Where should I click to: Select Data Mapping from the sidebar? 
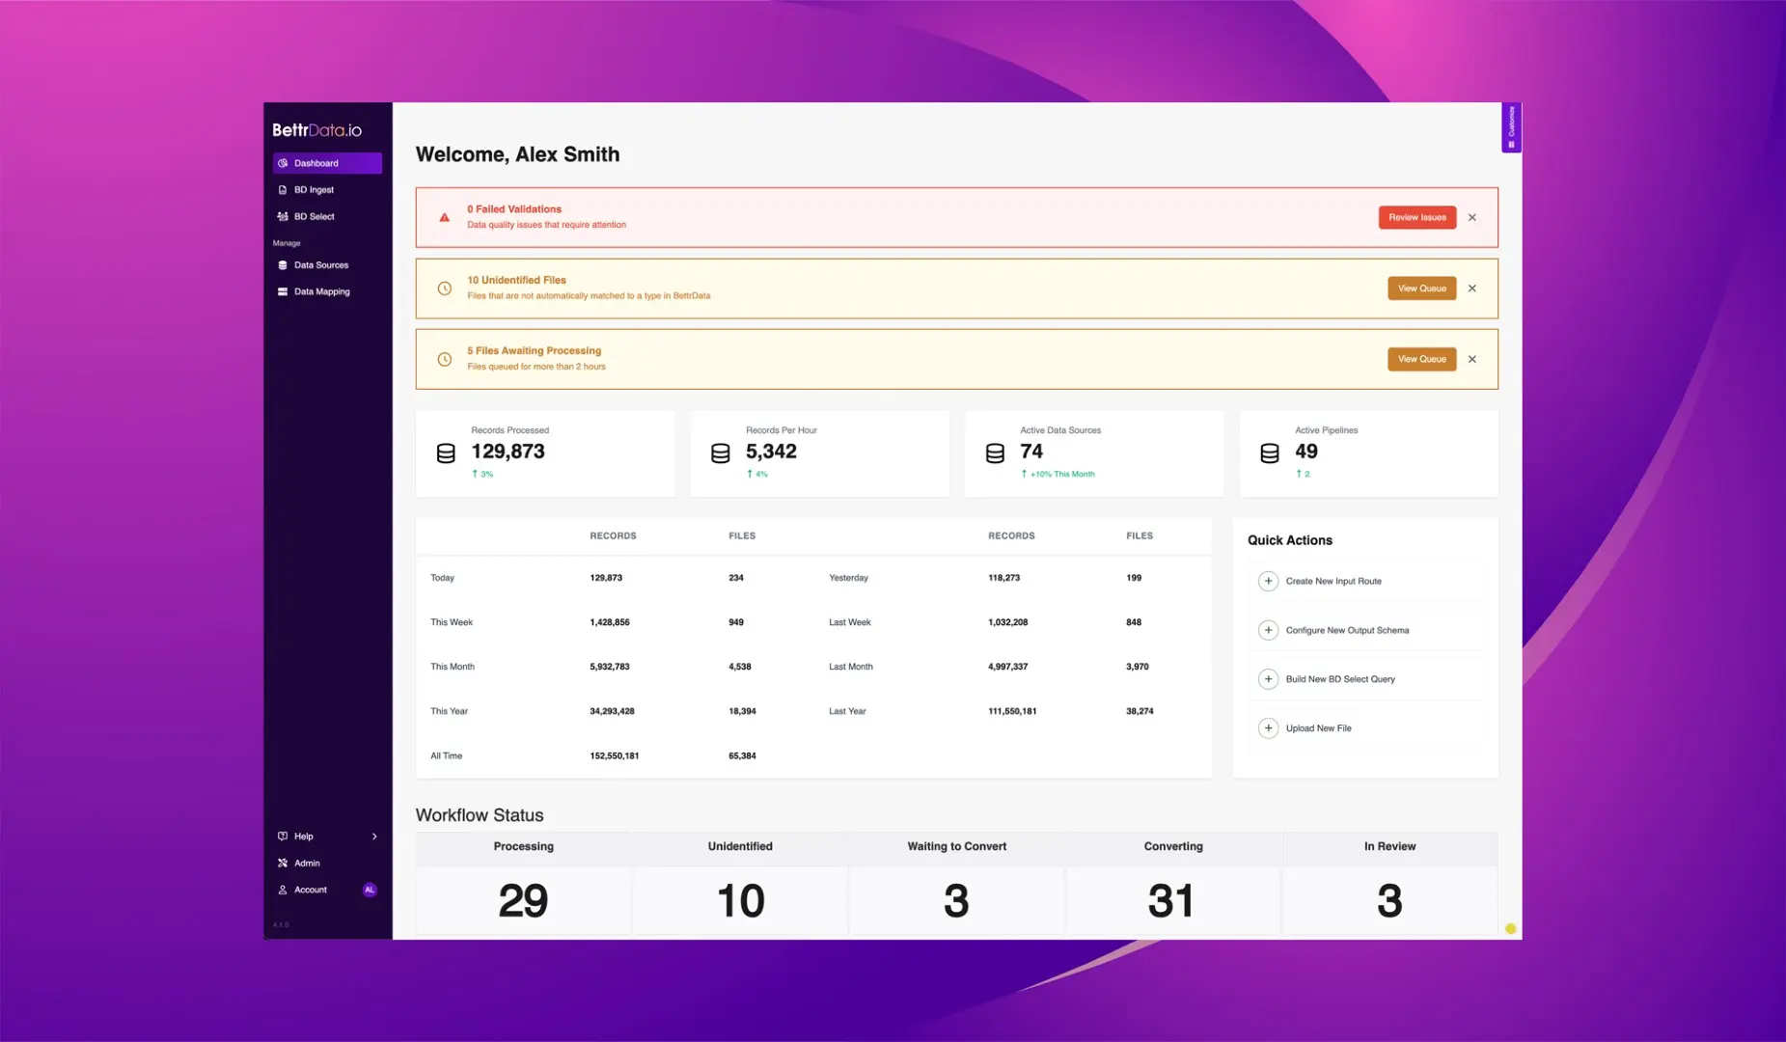(321, 291)
